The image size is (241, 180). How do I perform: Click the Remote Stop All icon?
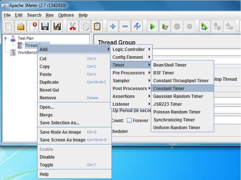click(217, 26)
